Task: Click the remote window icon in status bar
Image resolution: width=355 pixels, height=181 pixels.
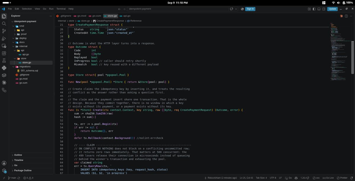Action: [4, 178]
